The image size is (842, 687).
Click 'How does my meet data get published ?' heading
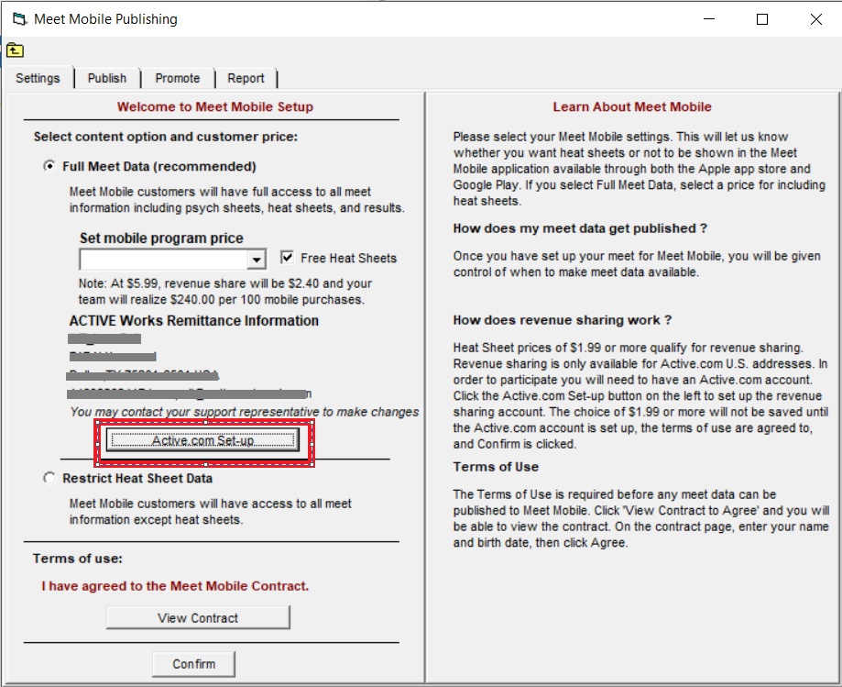[580, 228]
